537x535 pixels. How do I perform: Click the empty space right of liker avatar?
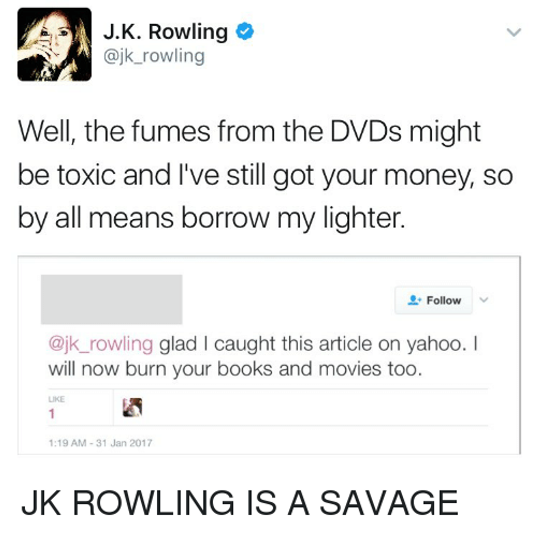coord(315,407)
